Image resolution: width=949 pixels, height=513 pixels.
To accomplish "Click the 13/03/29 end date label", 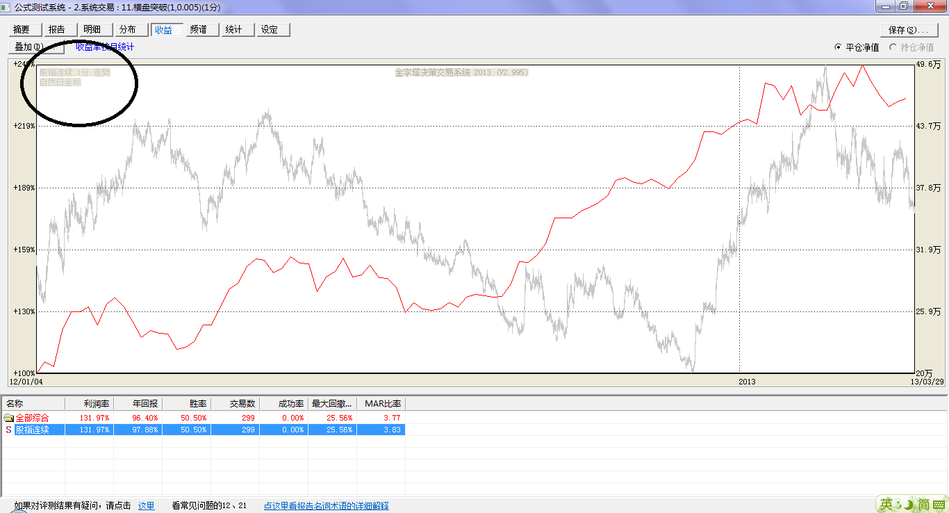I will coord(927,382).
